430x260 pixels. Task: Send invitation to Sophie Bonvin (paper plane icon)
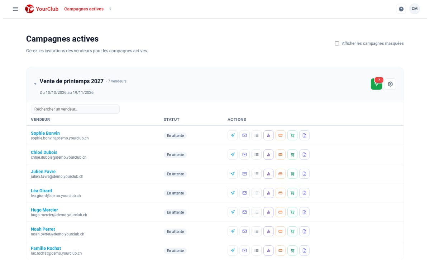tap(233, 135)
